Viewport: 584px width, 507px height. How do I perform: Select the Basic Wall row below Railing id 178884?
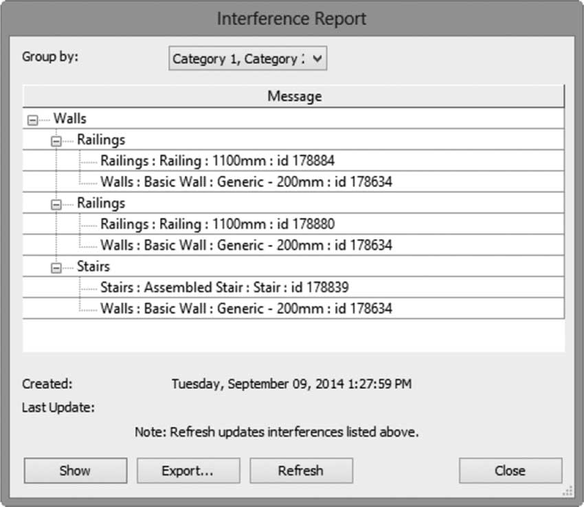[x=294, y=182]
